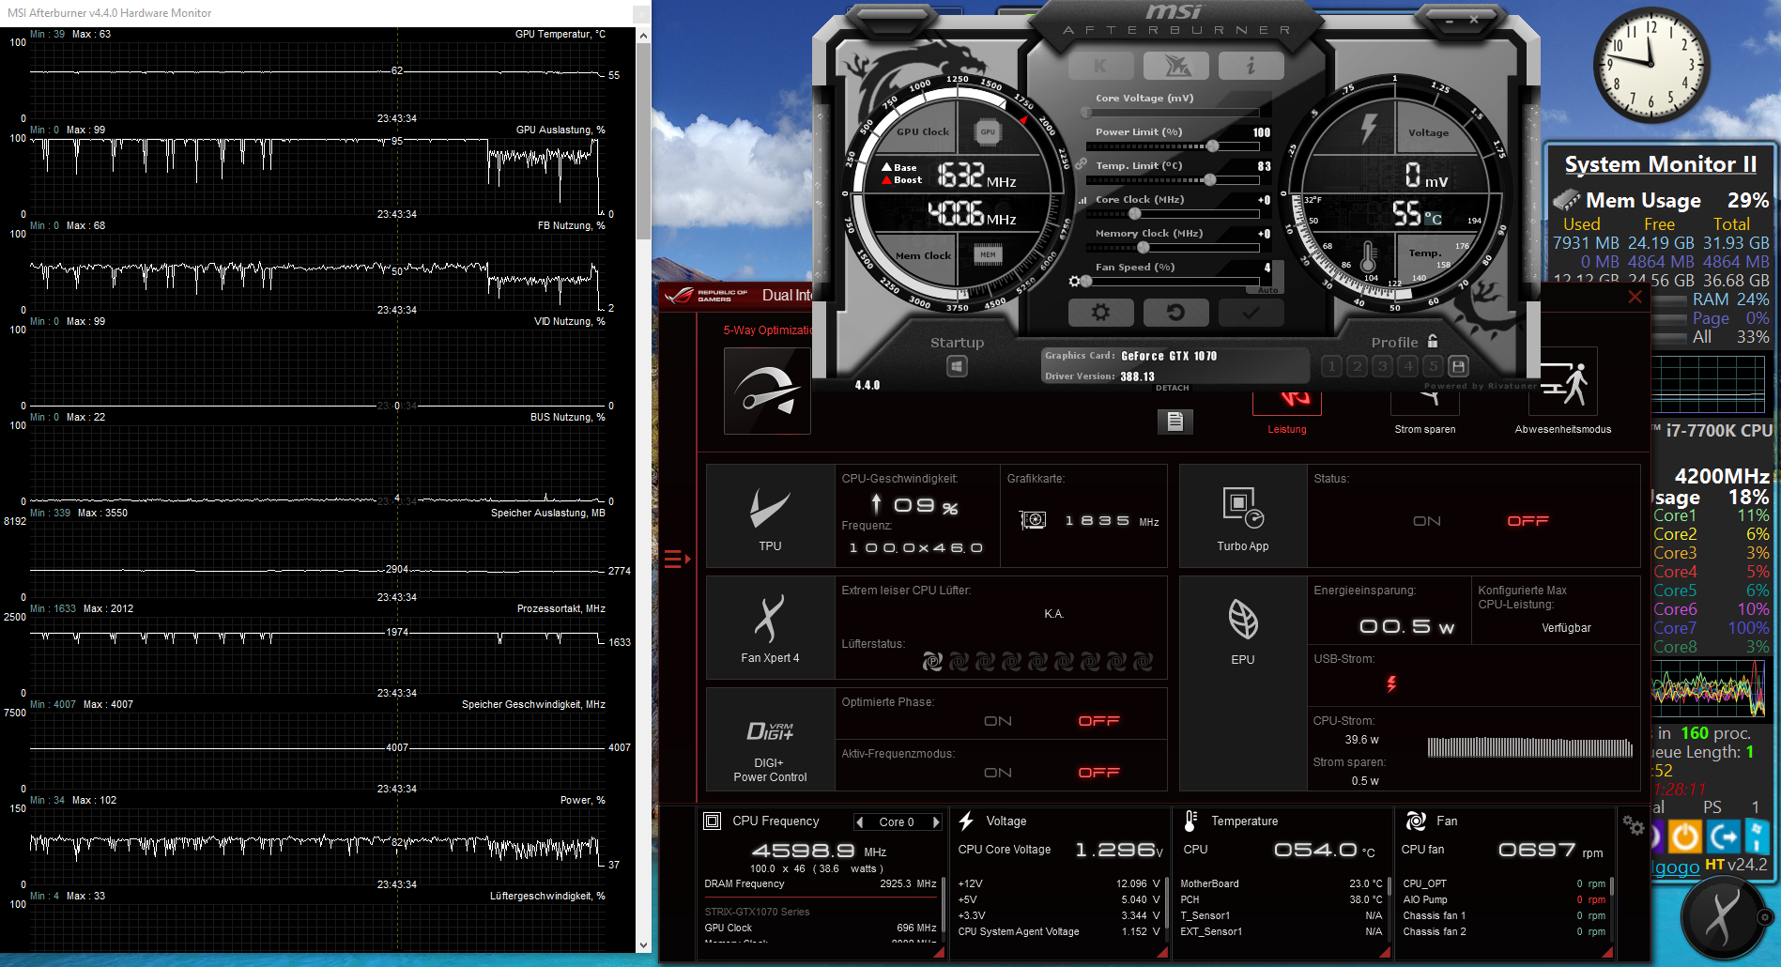Click the Core Voltage slider handle
The image size is (1781, 967).
[x=1086, y=113]
